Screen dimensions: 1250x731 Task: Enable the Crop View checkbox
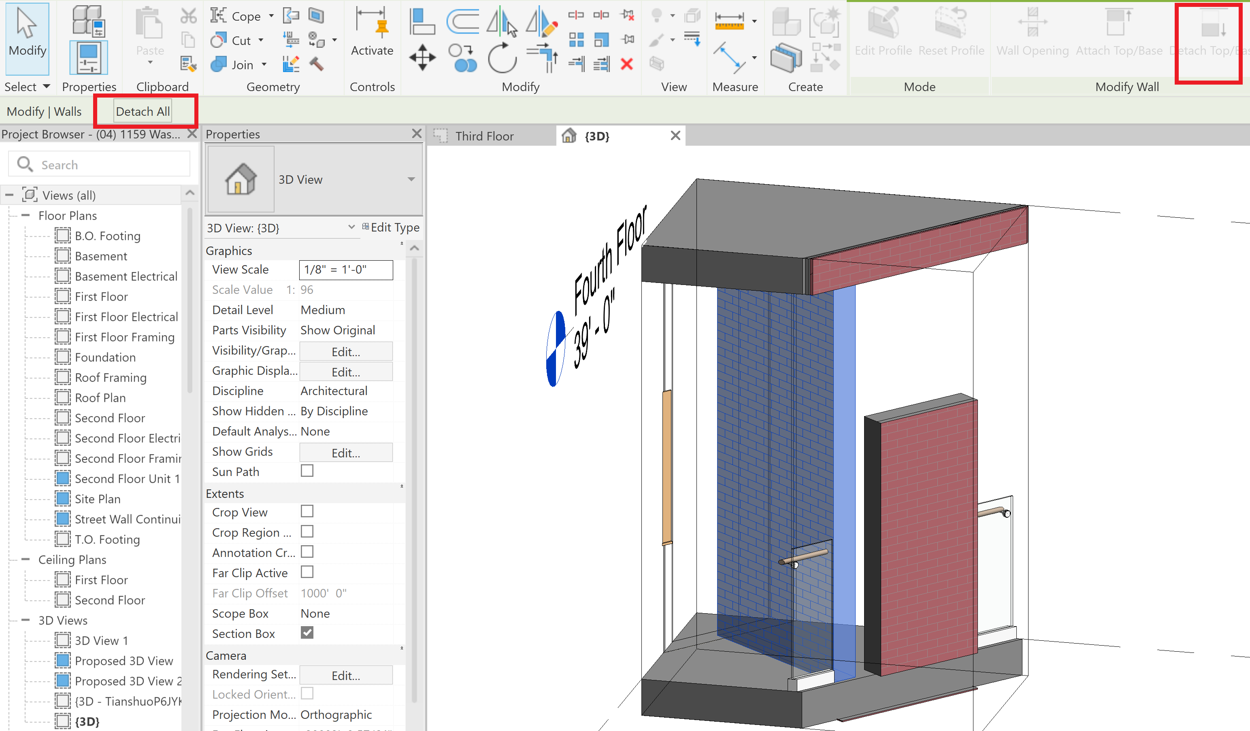pyautogui.click(x=307, y=511)
